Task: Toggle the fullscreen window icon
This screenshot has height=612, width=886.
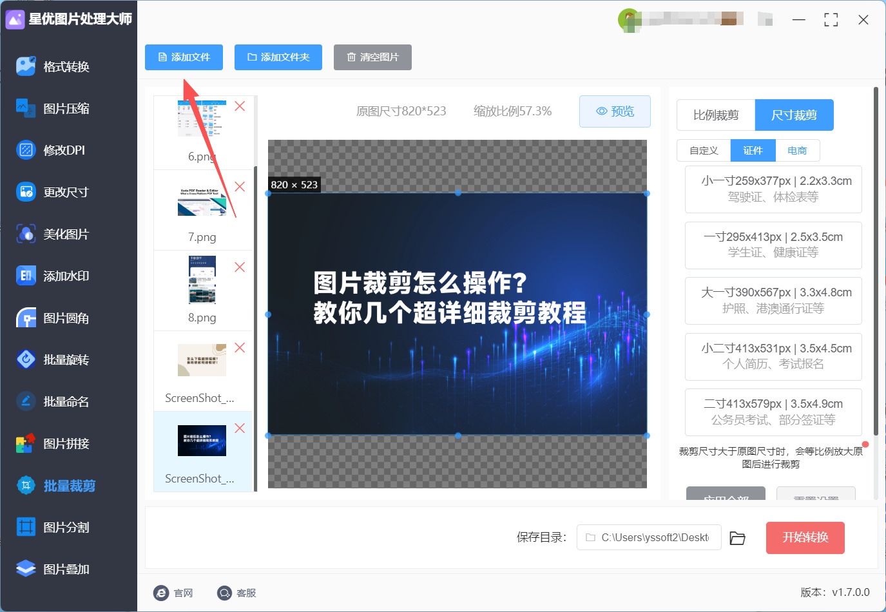Action: tap(831, 20)
